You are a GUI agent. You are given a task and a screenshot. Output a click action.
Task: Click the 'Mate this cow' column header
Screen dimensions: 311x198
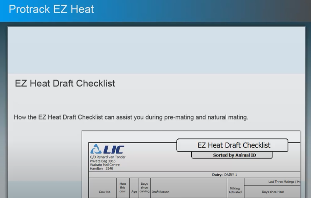122,188
